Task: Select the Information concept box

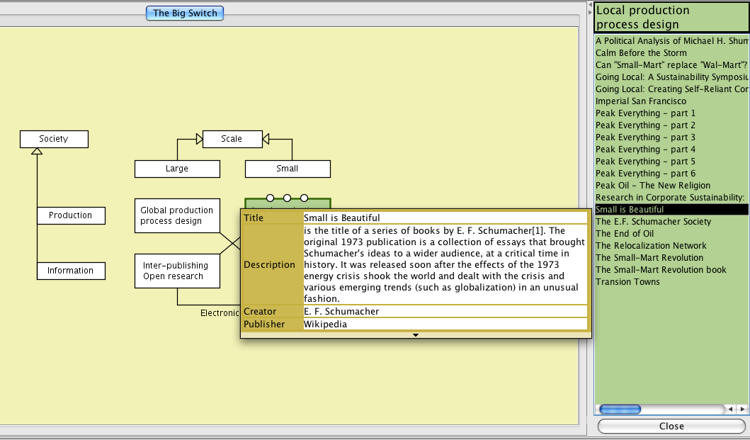Action: click(71, 271)
